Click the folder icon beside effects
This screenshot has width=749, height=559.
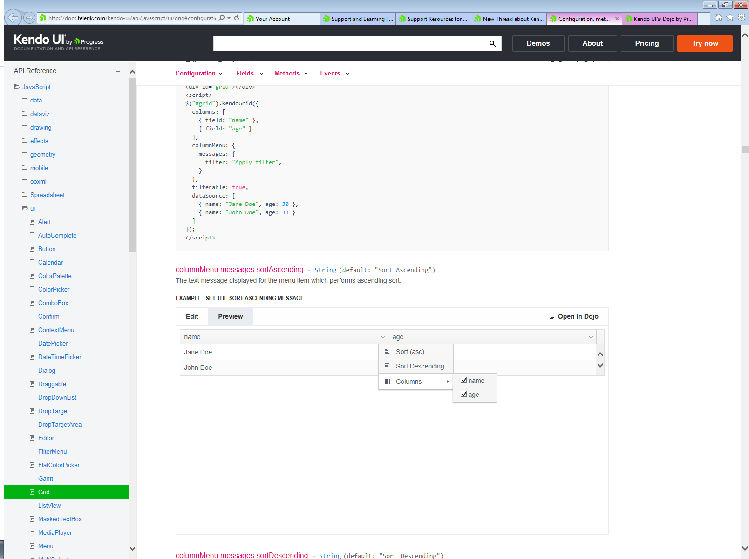point(25,141)
